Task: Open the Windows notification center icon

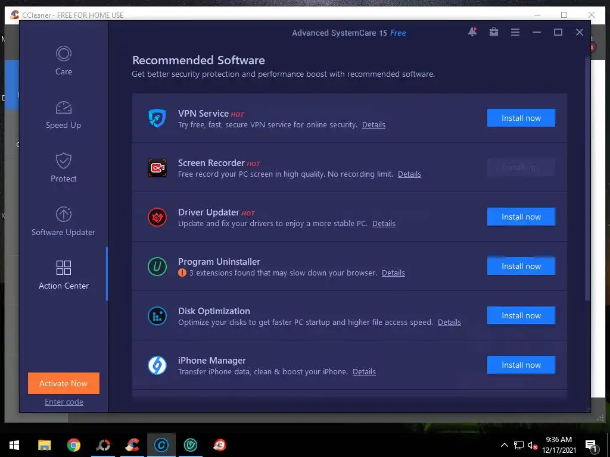Action: point(591,446)
